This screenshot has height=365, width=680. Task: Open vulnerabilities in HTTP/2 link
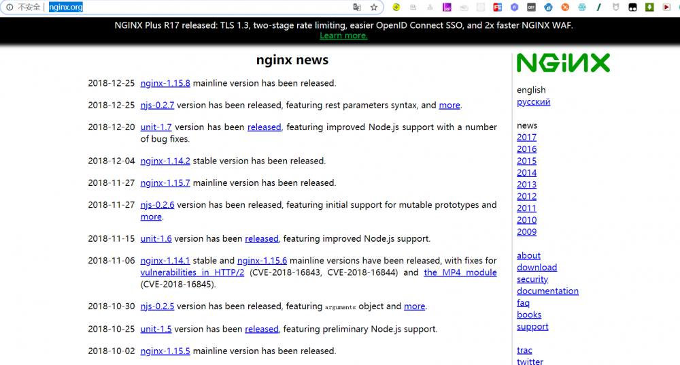click(x=192, y=272)
